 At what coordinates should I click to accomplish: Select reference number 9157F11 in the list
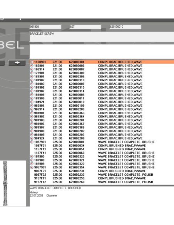(40, 178)
